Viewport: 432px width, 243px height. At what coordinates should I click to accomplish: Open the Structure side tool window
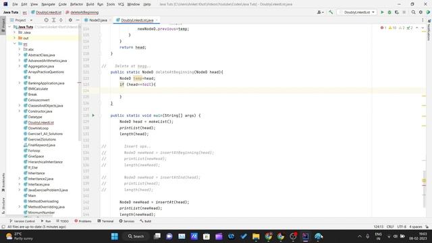pos(3,205)
